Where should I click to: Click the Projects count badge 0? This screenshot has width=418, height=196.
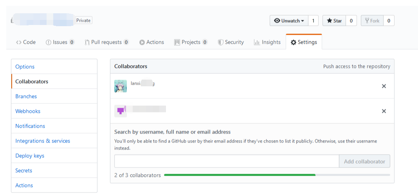click(x=205, y=42)
